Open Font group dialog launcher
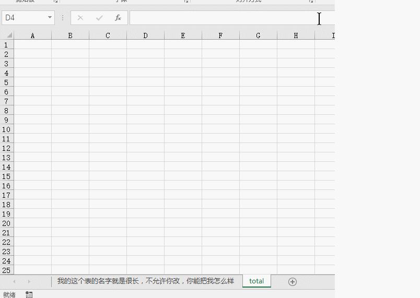Viewport: 420px width, 298px height. 186,1
